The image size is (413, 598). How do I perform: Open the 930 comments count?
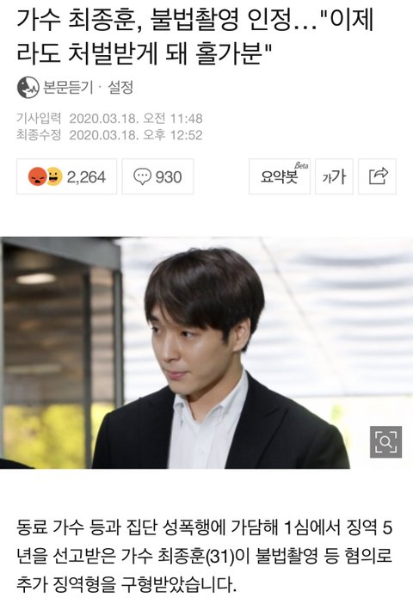pos(157,176)
